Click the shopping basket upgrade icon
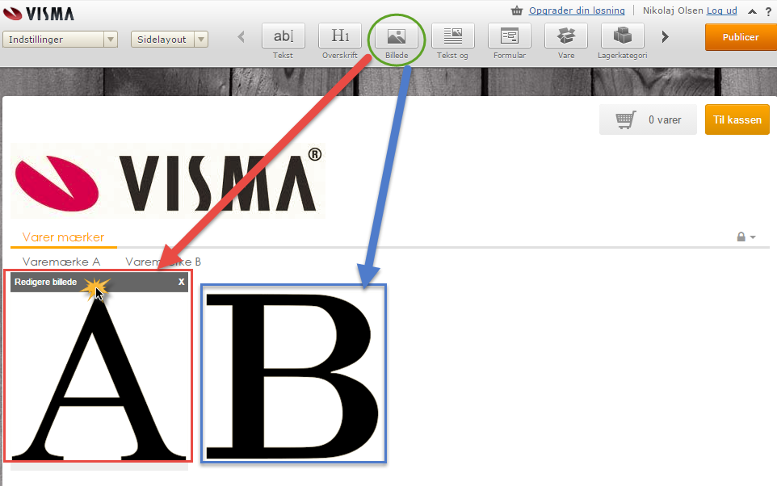 point(517,10)
